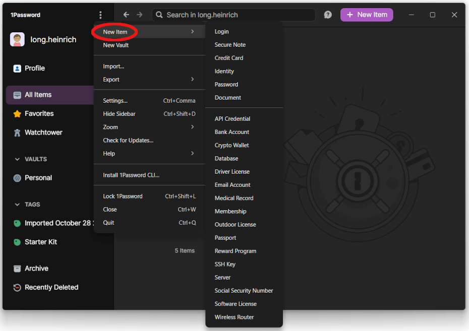Image resolution: width=469 pixels, height=331 pixels.
Task: Create a new Login item
Action: [244, 32]
